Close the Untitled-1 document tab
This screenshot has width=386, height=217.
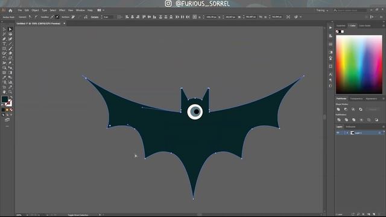(65, 24)
